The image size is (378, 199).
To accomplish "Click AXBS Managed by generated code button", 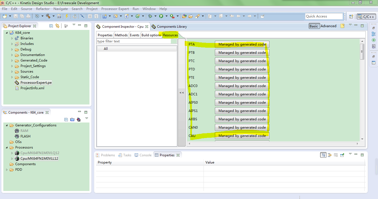I will pos(242,119).
